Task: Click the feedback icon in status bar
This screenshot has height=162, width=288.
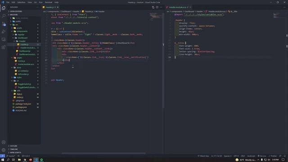Action: (280, 156)
